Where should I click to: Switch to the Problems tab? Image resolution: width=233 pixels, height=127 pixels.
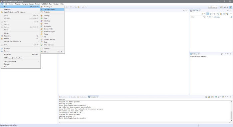point(63,97)
